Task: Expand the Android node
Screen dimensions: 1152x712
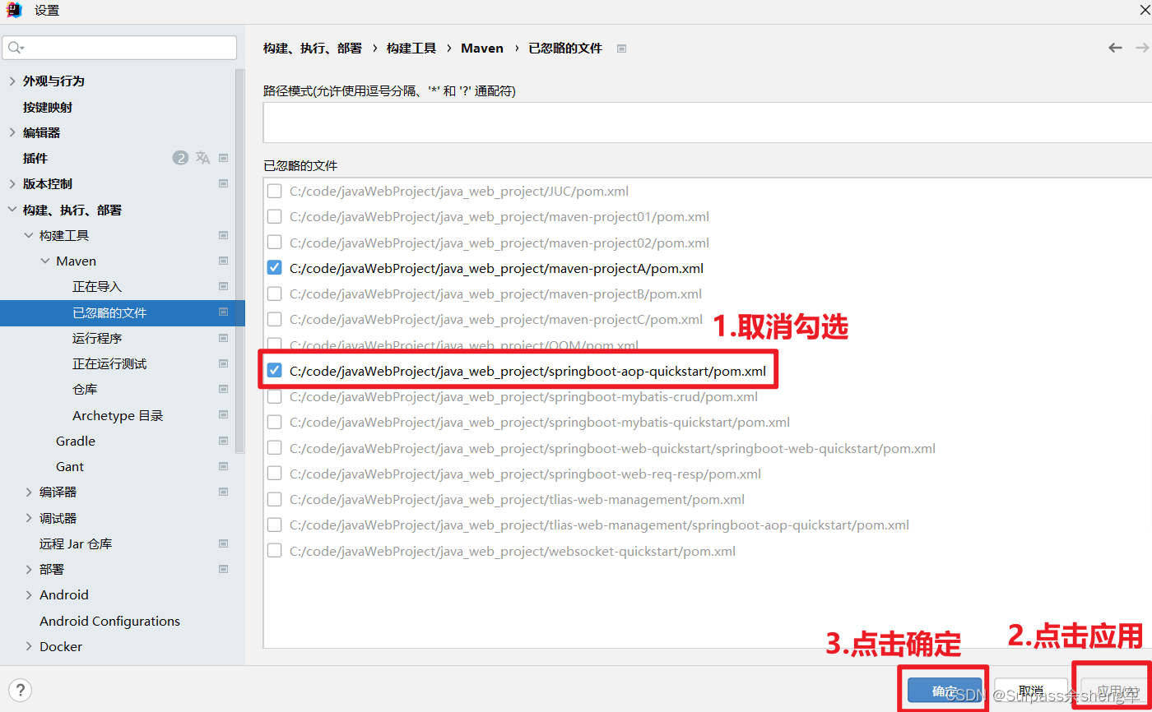Action: 29,594
